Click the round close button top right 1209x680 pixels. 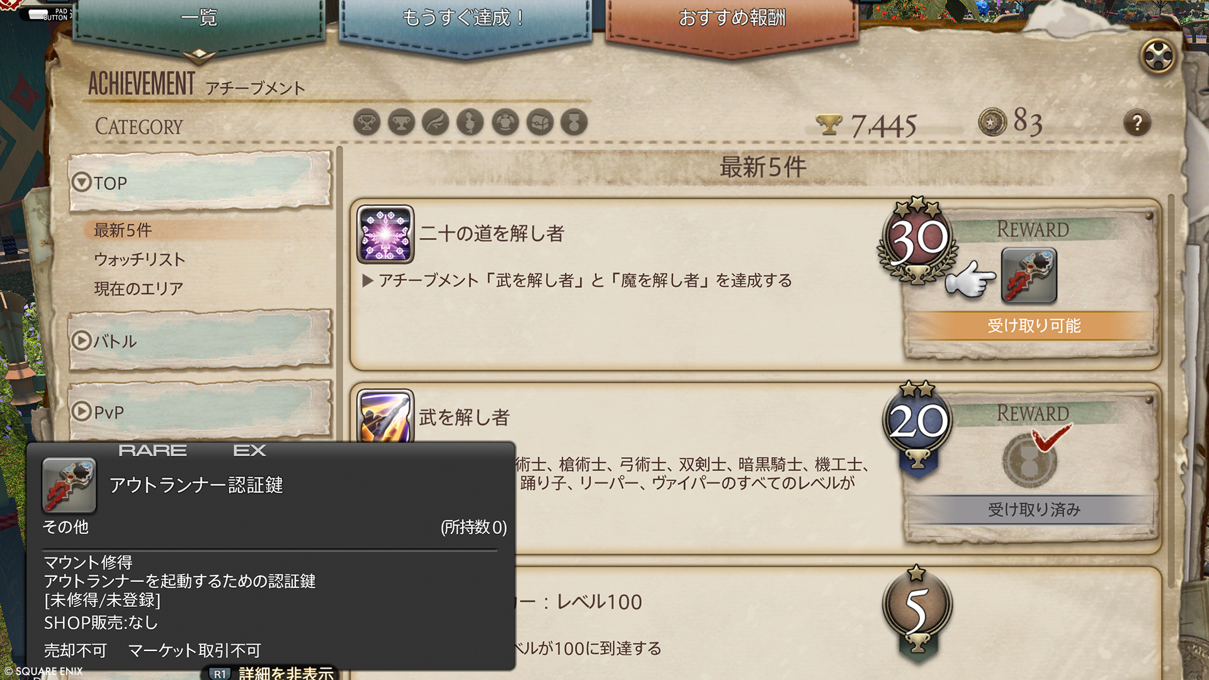1158,57
